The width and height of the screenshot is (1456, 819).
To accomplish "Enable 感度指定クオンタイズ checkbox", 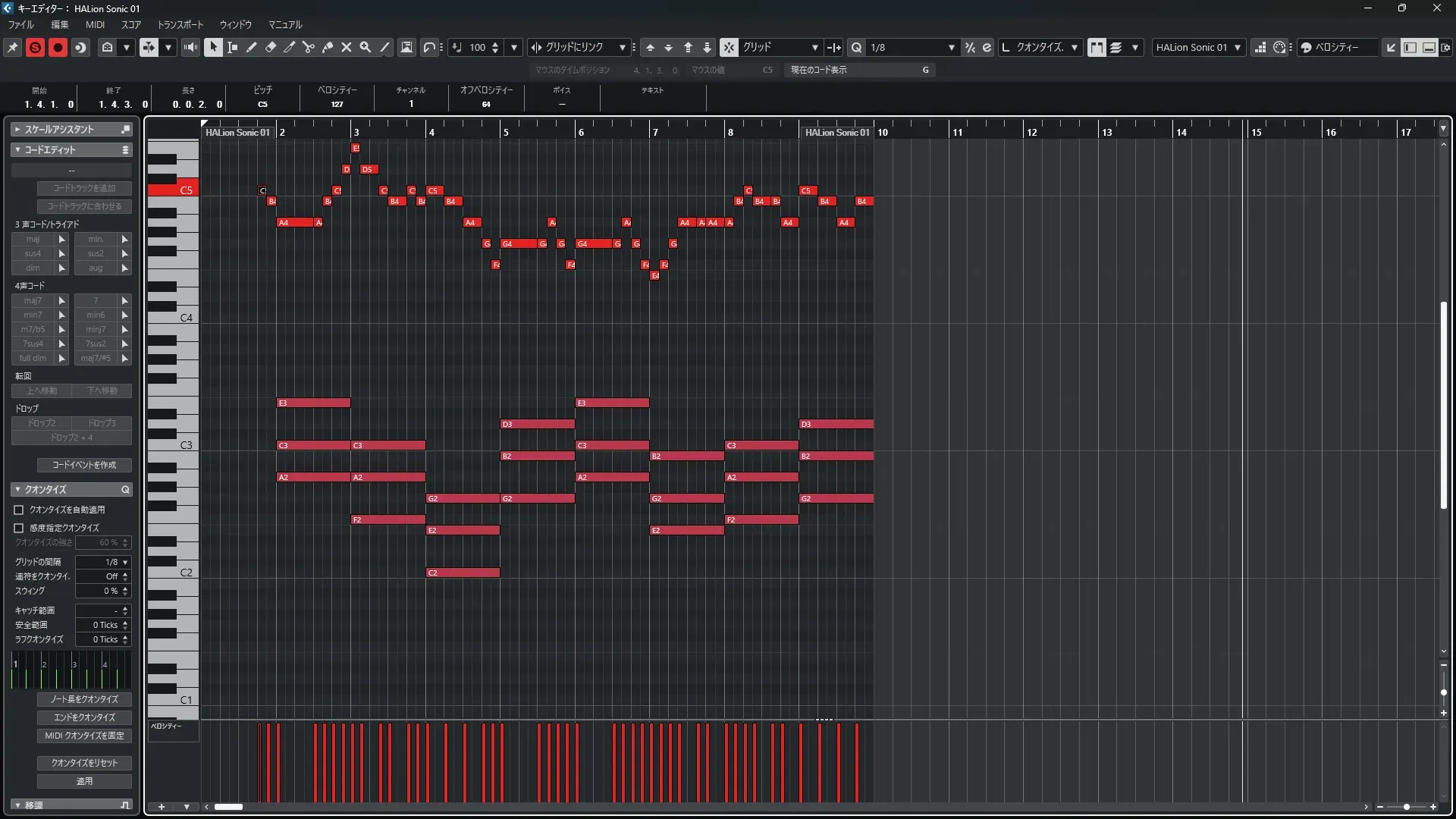I will pos(19,528).
